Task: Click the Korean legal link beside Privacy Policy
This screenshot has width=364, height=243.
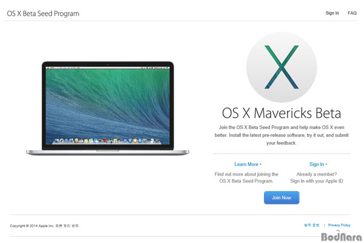Action: click(x=312, y=225)
